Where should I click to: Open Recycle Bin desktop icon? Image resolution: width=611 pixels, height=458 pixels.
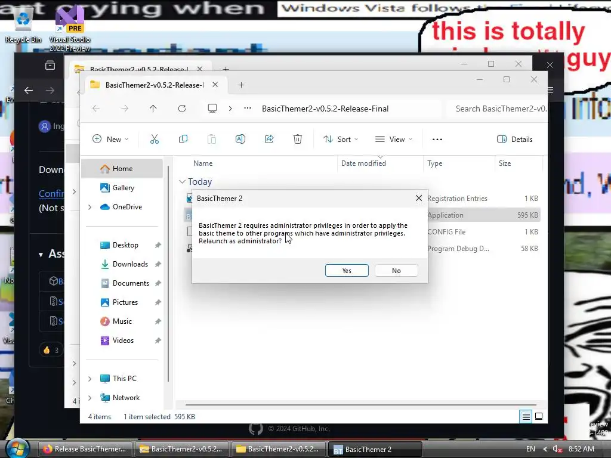click(23, 25)
